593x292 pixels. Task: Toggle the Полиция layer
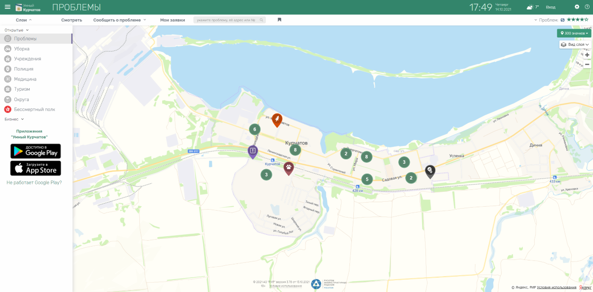click(x=23, y=69)
